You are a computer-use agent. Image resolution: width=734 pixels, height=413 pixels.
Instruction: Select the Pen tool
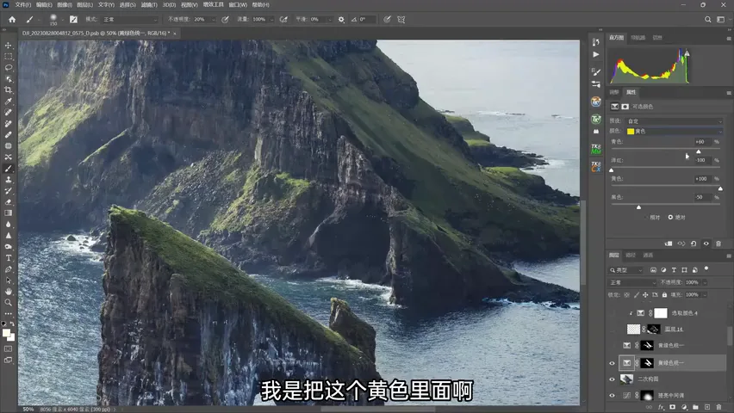pyautogui.click(x=9, y=269)
